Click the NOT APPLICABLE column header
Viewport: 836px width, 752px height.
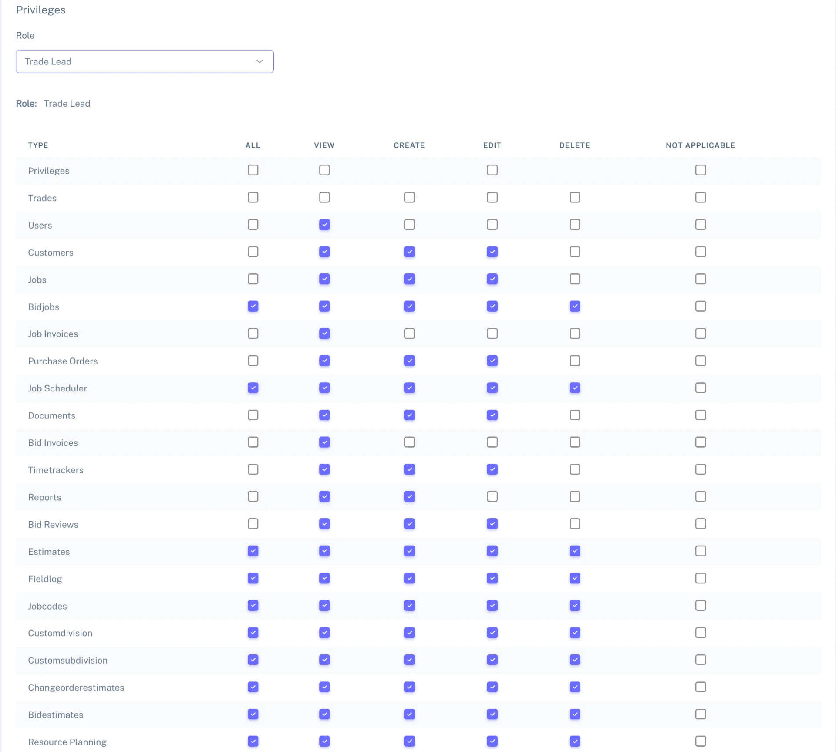[x=700, y=145]
